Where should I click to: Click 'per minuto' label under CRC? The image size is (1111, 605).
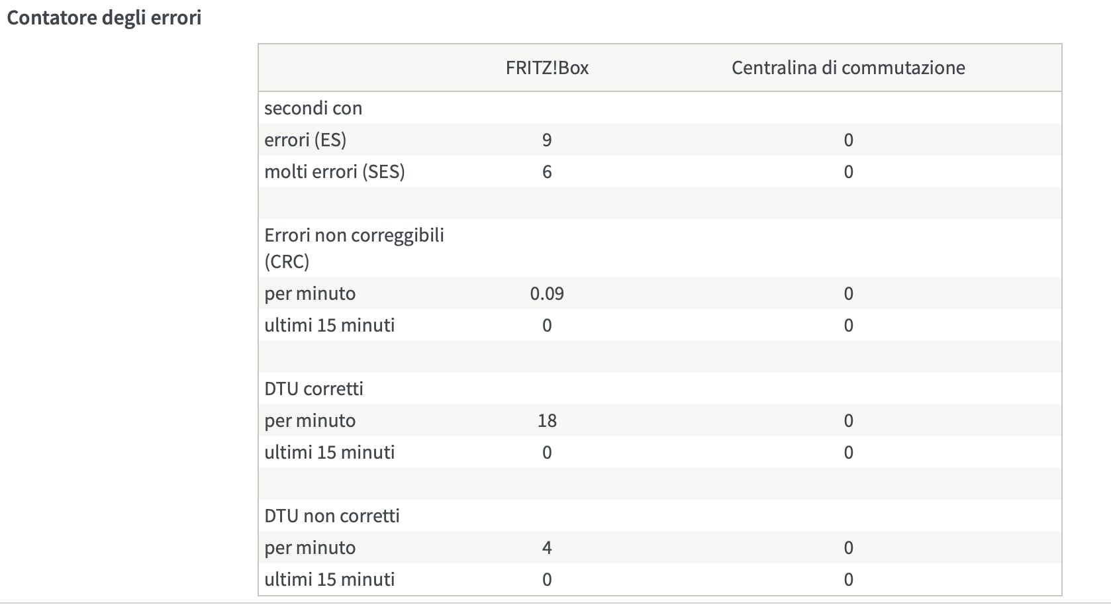click(x=310, y=293)
